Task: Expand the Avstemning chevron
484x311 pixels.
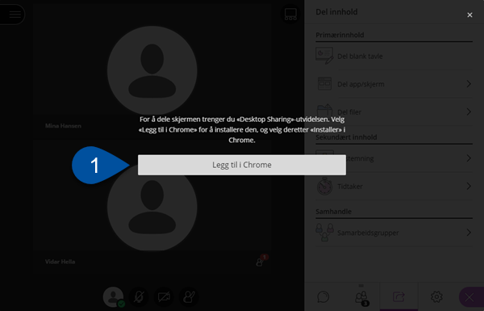Action: [x=469, y=158]
